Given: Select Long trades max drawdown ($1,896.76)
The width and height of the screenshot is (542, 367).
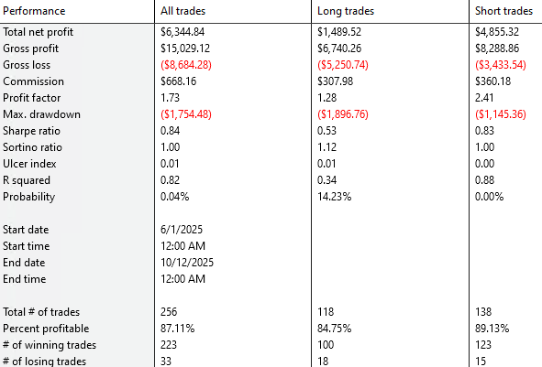Looking at the screenshot, I should point(343,114).
